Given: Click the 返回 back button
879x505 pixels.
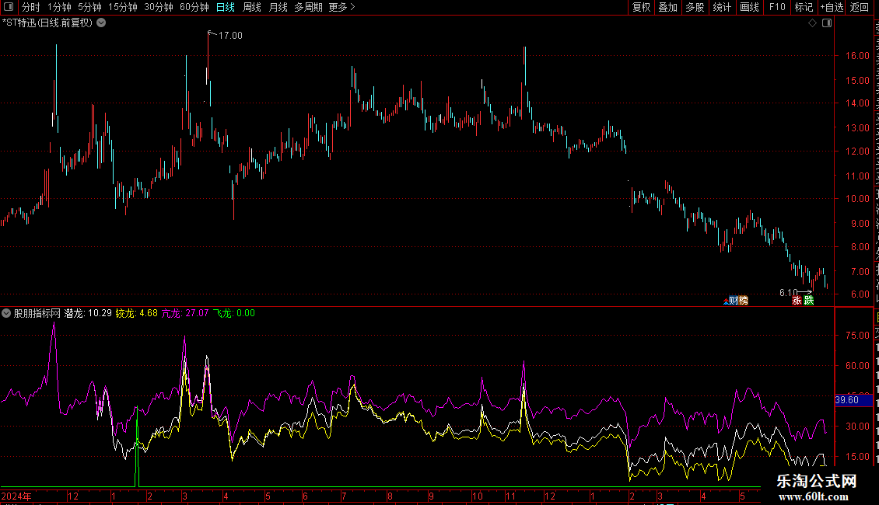Looking at the screenshot, I should pos(860,7).
